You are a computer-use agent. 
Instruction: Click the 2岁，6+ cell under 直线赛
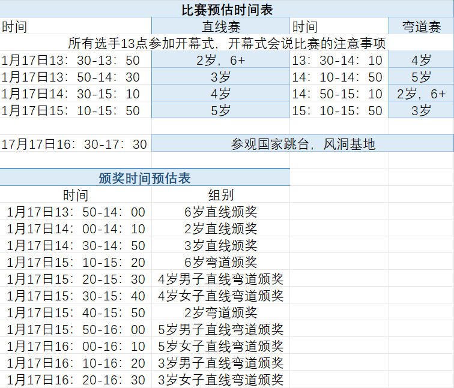(x=220, y=60)
